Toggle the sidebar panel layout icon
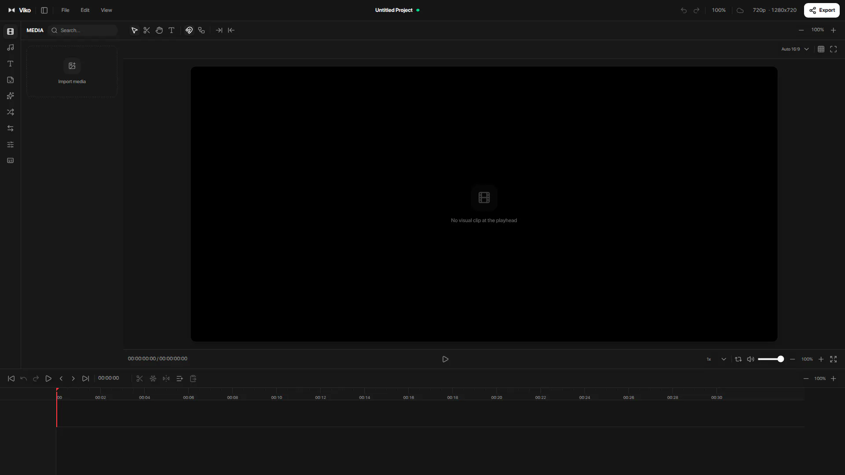This screenshot has height=475, width=845. click(x=44, y=10)
